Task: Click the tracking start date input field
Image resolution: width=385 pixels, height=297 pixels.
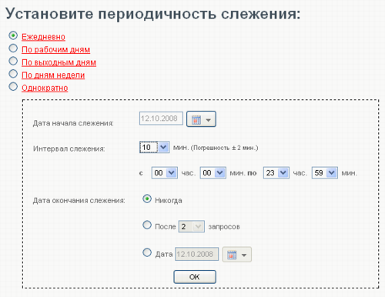Action: pos(161,118)
